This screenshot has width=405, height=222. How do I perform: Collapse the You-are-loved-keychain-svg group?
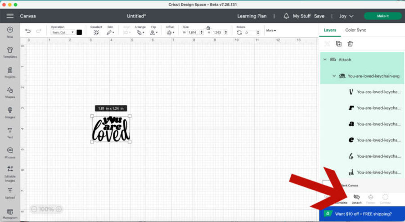pyautogui.click(x=334, y=76)
